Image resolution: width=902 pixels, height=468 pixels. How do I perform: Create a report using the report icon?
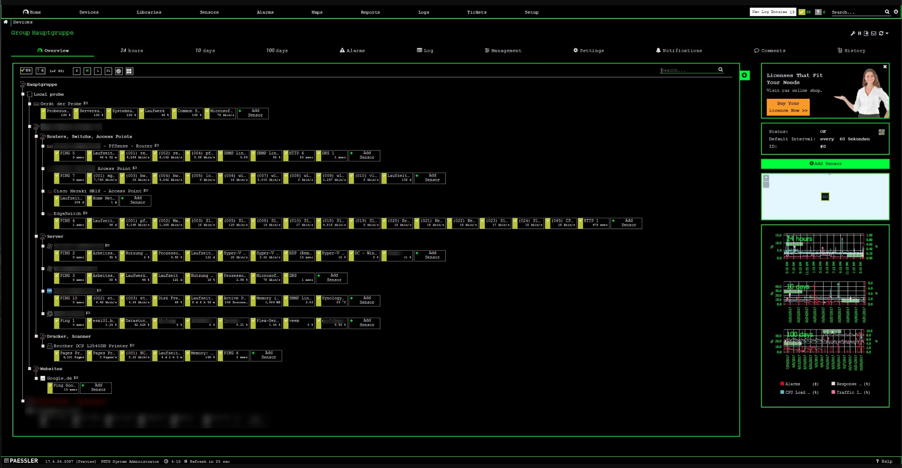(867, 33)
